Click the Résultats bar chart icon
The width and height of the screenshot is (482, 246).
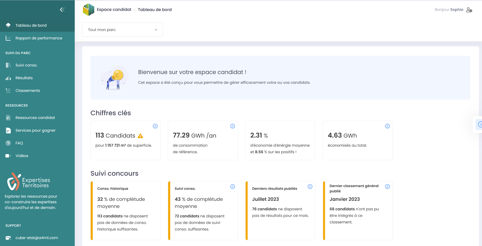pos(8,78)
